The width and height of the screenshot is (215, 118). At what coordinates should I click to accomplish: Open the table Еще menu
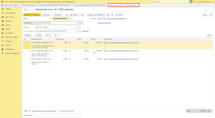[x=209, y=35]
